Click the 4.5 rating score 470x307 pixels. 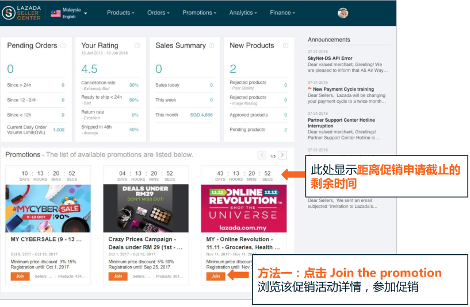[89, 69]
